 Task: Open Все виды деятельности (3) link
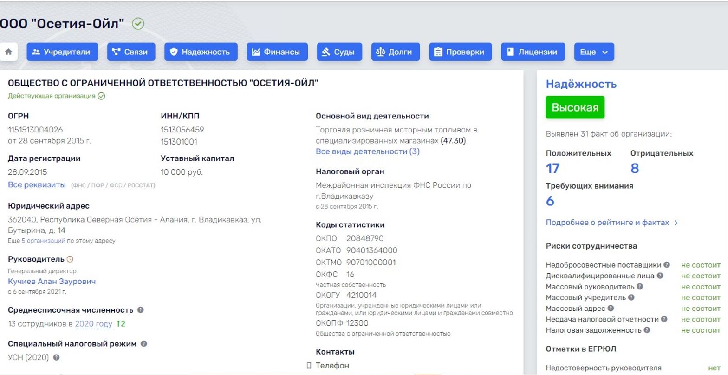[368, 151]
